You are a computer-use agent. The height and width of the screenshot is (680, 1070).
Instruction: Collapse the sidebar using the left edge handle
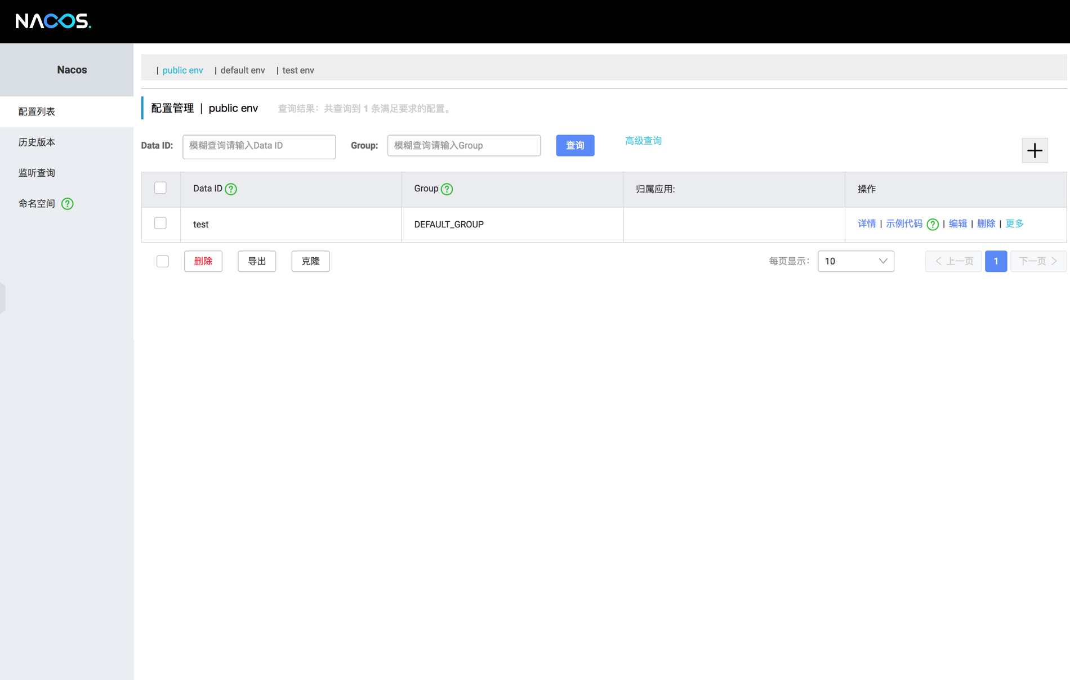(3, 298)
